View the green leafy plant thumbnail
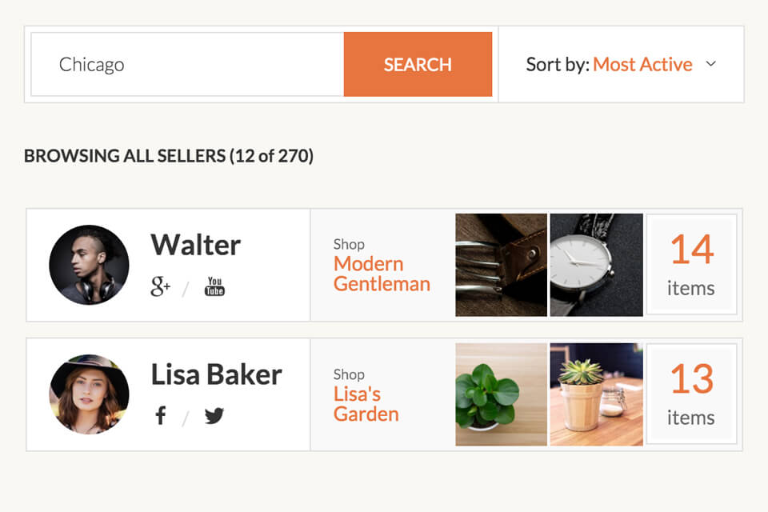The image size is (768, 512). tap(501, 394)
